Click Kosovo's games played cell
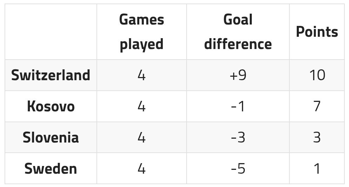349x187 pixels. click(x=141, y=106)
